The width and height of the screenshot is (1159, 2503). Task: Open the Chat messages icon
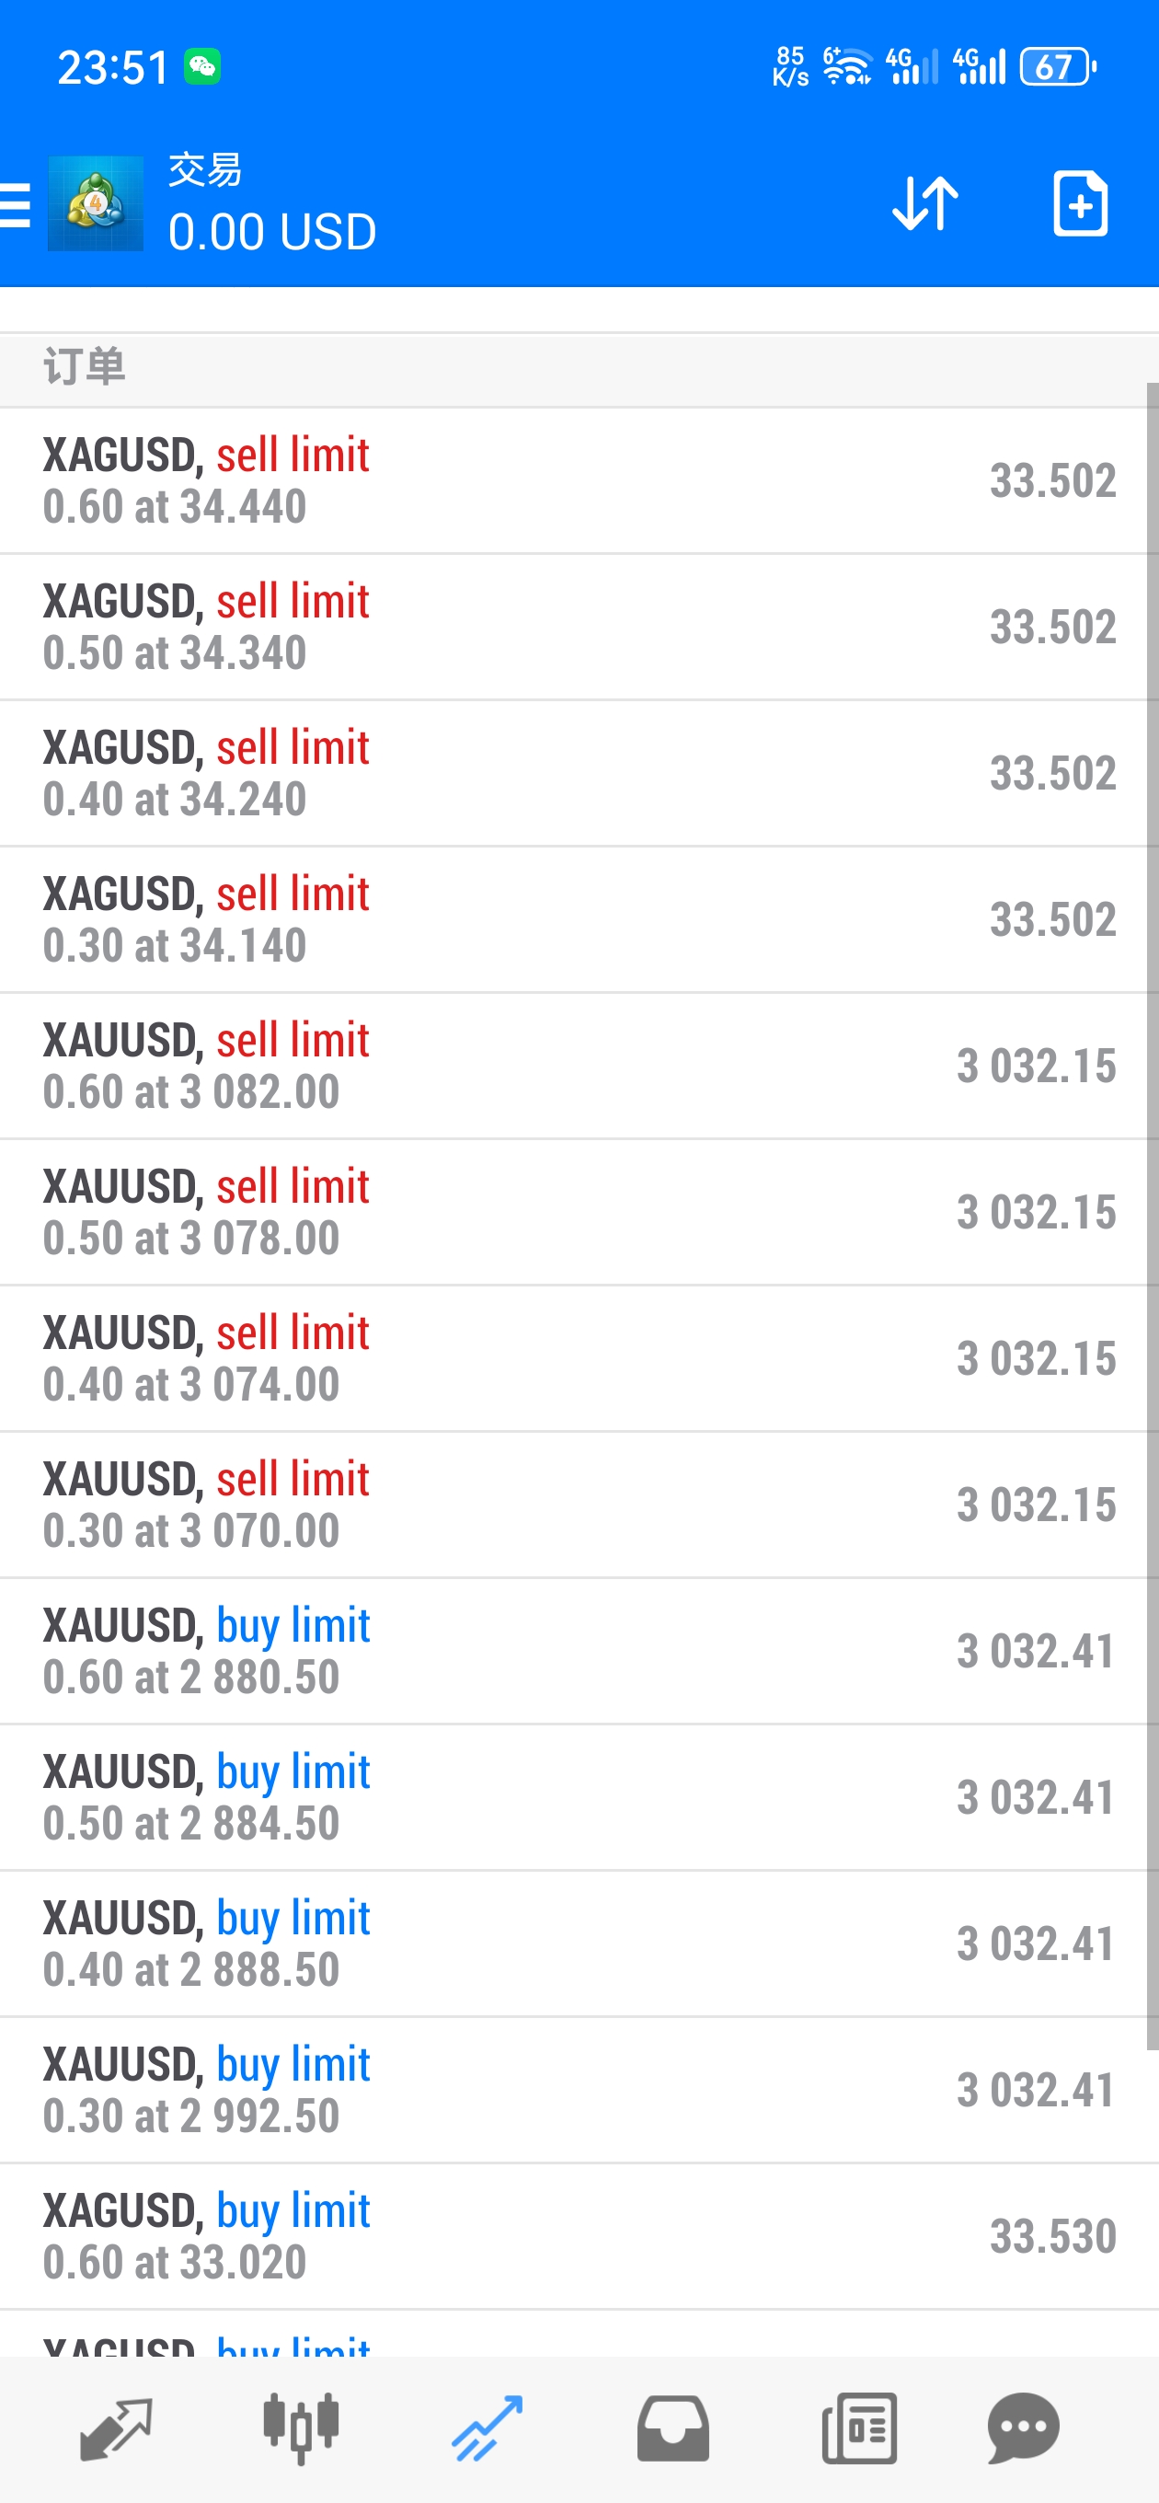tap(1023, 2428)
